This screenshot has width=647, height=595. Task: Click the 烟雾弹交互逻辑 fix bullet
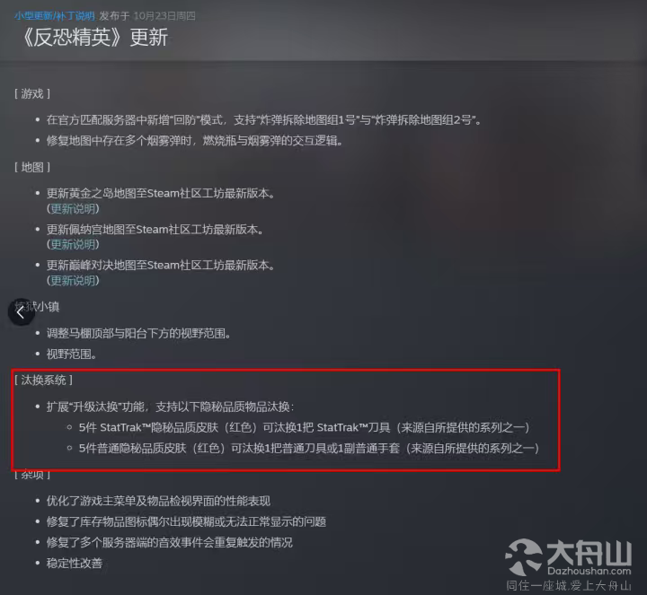pyautogui.click(x=195, y=141)
